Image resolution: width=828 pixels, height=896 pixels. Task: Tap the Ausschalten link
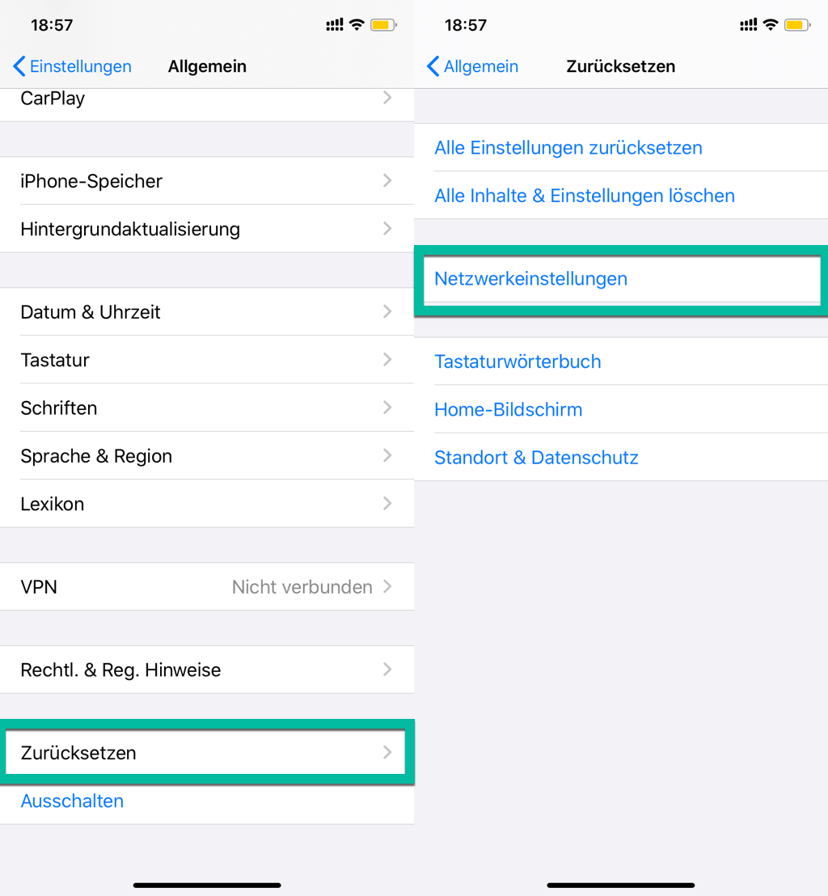coord(72,801)
